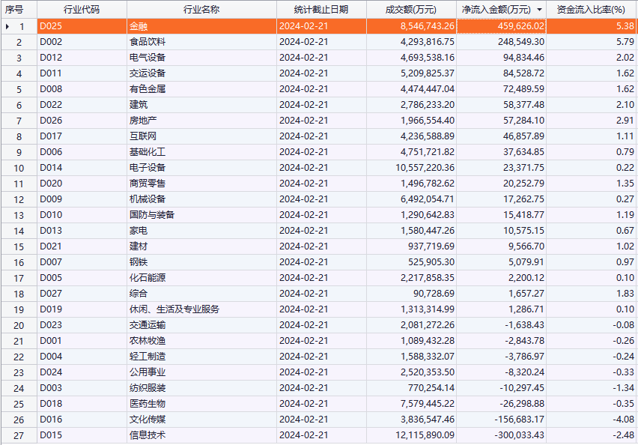The height and width of the screenshot is (445, 638).
Task: Click the sort arrow in 净流入金额 header
Action: [540, 10]
